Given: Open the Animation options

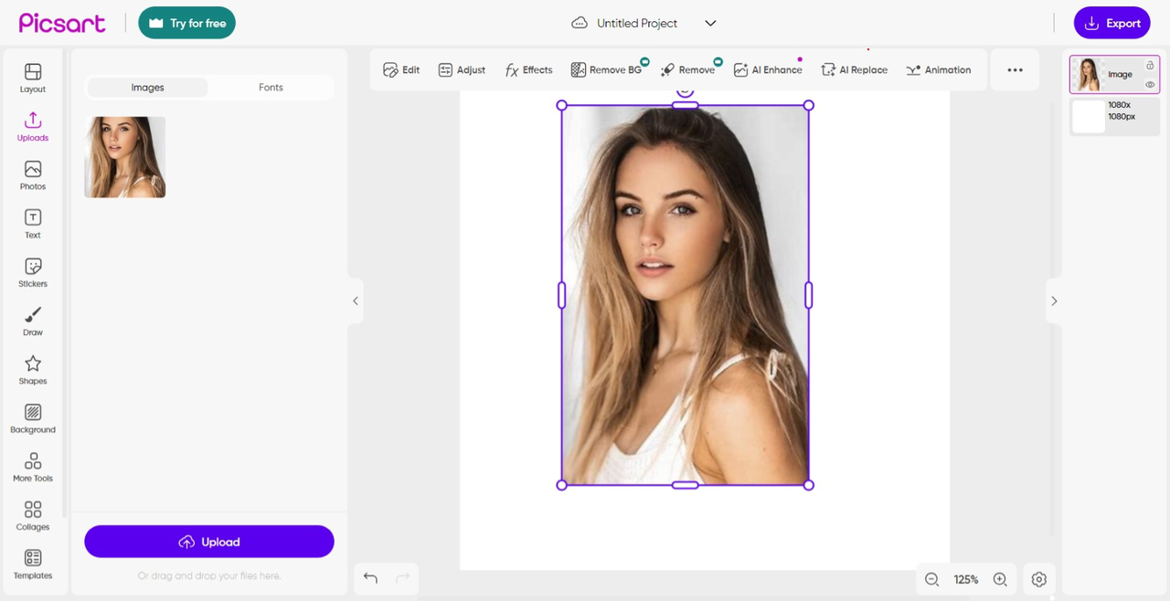Looking at the screenshot, I should point(939,69).
